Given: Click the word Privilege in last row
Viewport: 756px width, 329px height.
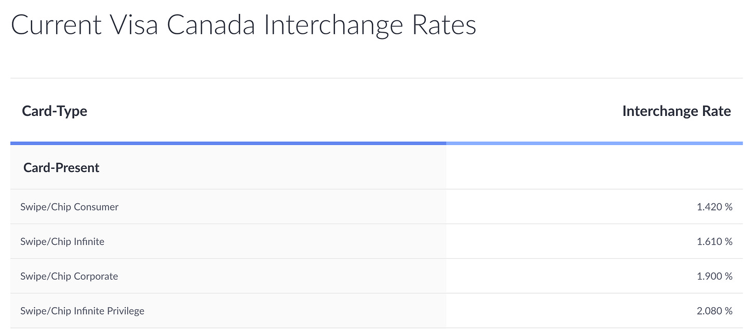Looking at the screenshot, I should (125, 311).
